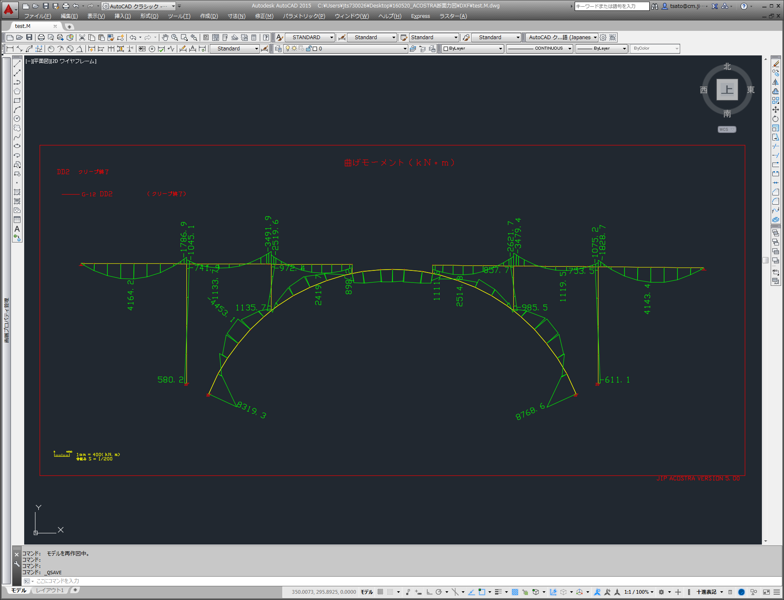Viewport: 784px width, 600px height.
Task: Click the Cut scissors icon
Action: pos(82,37)
